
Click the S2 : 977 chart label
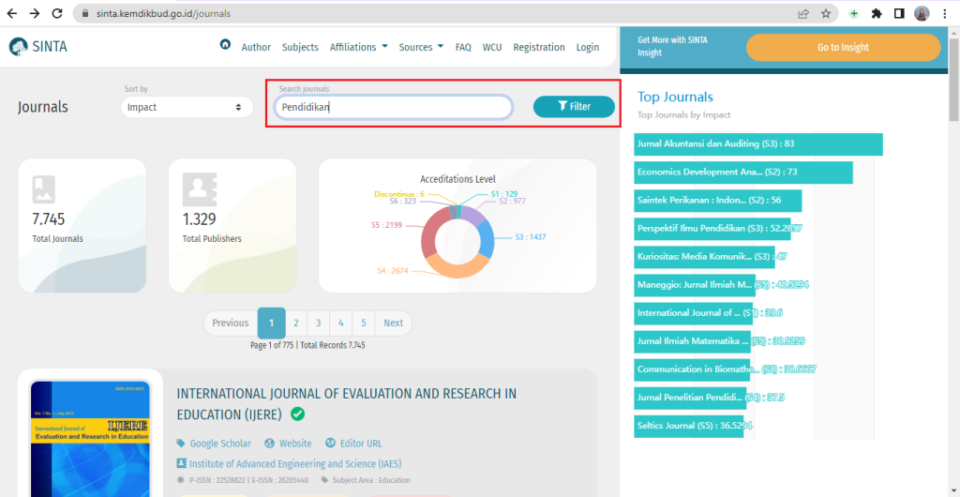coord(513,201)
